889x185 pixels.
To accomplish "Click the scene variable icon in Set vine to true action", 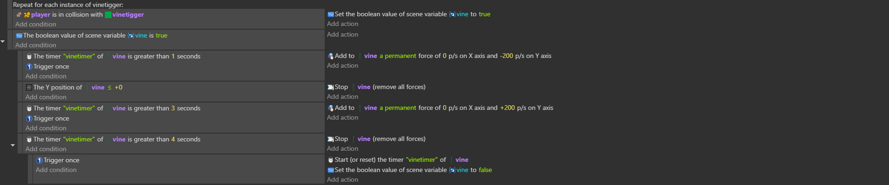I will [x=331, y=14].
